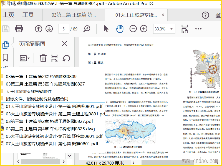Open folder 03第三篇 土建篇 第3章 车站建筑附图0827

point(45,84)
